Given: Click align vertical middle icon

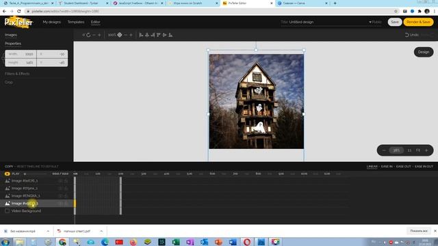Looking at the screenshot, I should point(164,35).
